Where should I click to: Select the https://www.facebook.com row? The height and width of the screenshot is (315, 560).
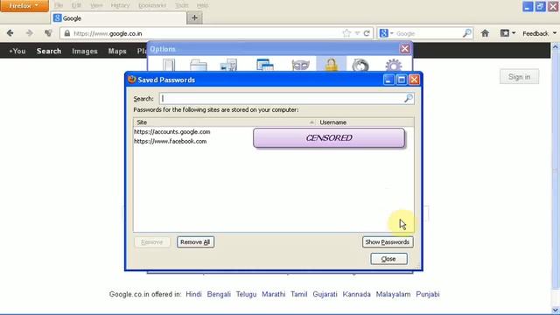click(x=274, y=141)
